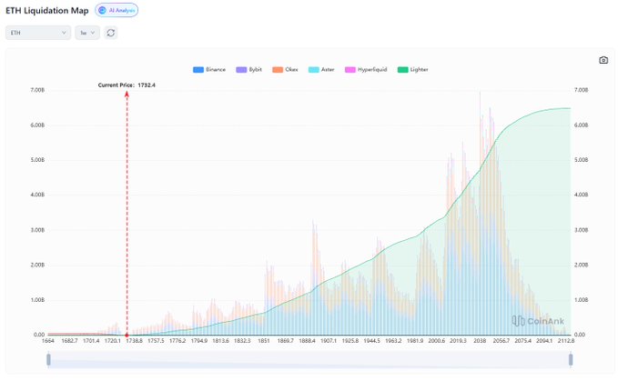Click the 1851 x-axis label
This screenshot has height=381, width=618.
point(264,341)
